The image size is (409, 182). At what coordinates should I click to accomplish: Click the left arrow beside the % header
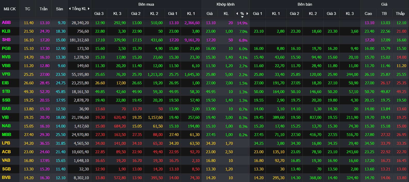[237, 13]
